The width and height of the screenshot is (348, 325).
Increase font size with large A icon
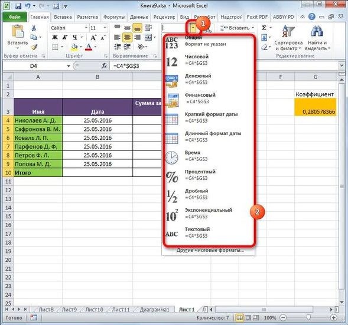[93, 37]
